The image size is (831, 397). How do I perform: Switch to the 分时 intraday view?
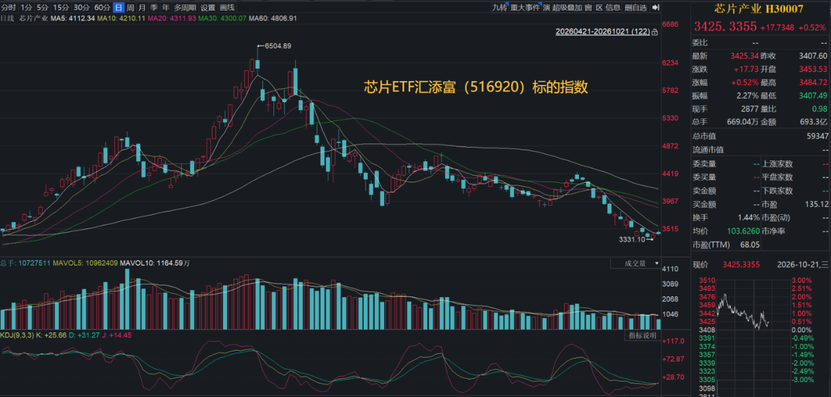[9, 8]
